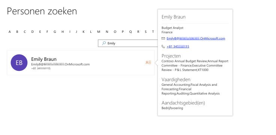Screen dimensions: 276x135
Task: Click the phone number in the result card
Action: coord(41,69)
